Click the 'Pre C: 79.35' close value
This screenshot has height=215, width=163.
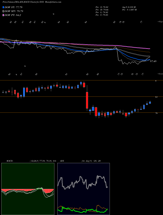pyautogui.click(x=102, y=15)
